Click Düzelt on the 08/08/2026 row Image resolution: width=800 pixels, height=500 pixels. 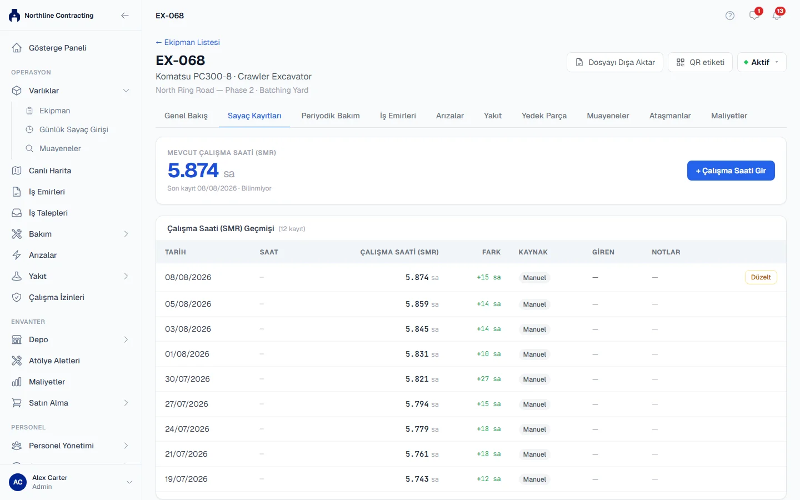761,277
